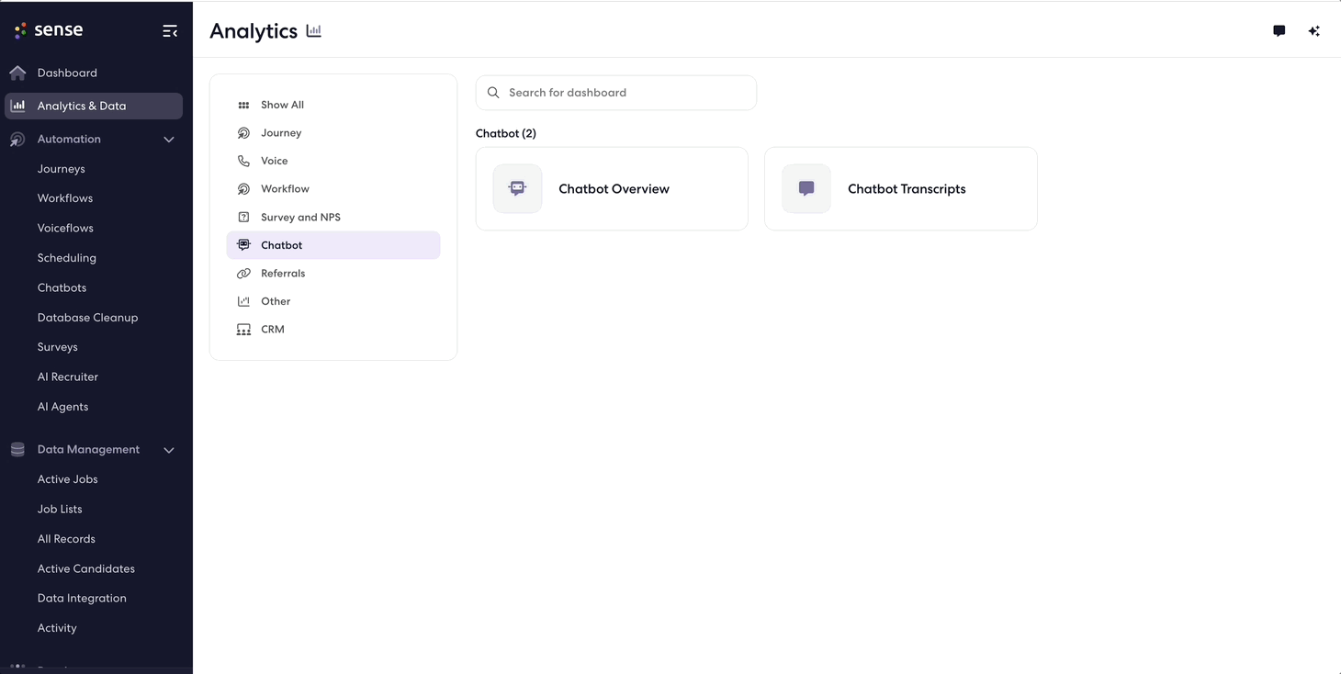Click the bar chart icon beside the Analytics title
Viewport: 1341px width, 674px height.
(314, 31)
